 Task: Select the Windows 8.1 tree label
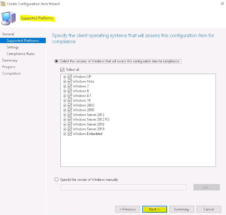pyautogui.click(x=82, y=96)
